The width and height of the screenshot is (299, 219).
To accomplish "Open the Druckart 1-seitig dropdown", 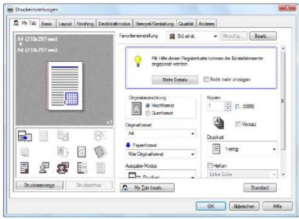I will pyautogui.click(x=243, y=149).
